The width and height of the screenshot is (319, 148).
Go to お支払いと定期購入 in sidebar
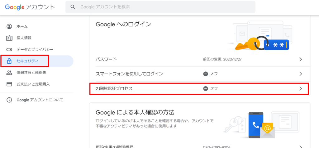(x=33, y=84)
